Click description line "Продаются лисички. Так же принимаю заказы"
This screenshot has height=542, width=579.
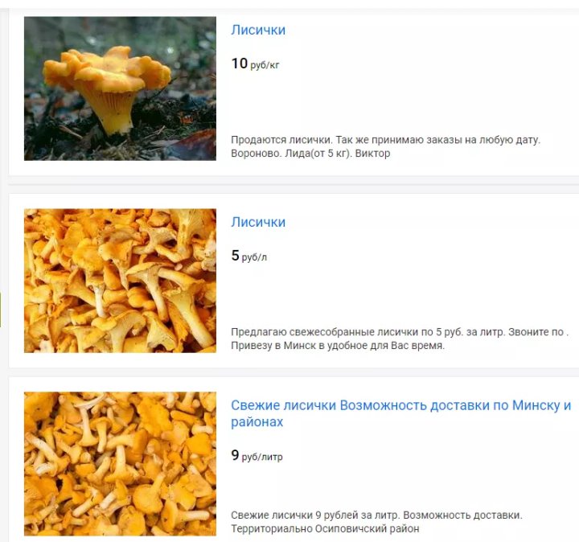(x=385, y=140)
